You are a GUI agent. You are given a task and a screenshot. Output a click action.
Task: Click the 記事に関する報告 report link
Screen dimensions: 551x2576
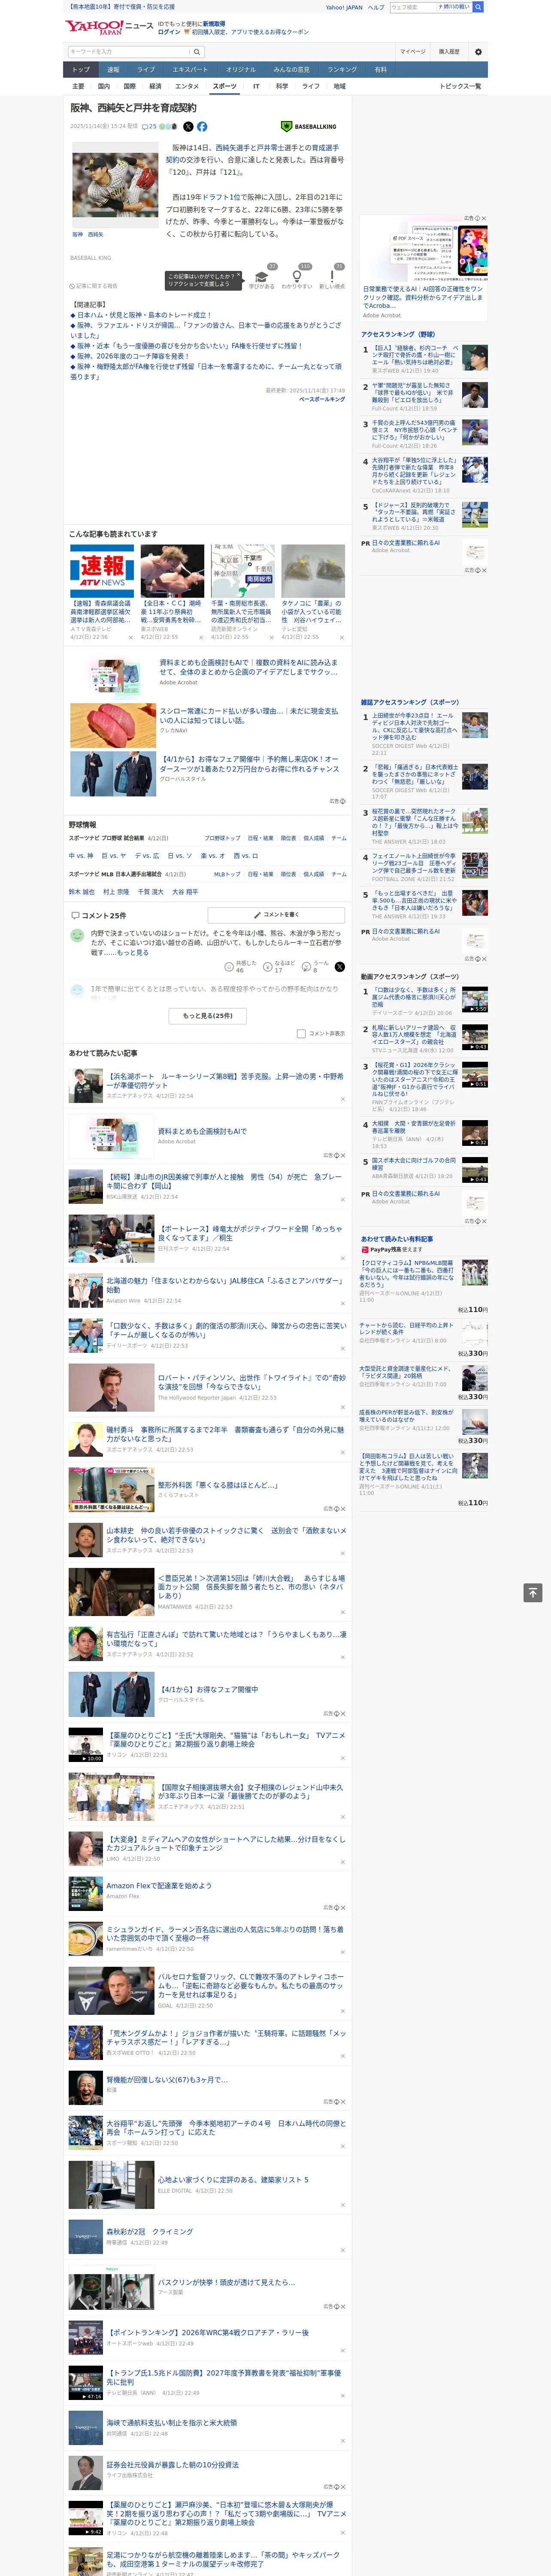click(94, 286)
